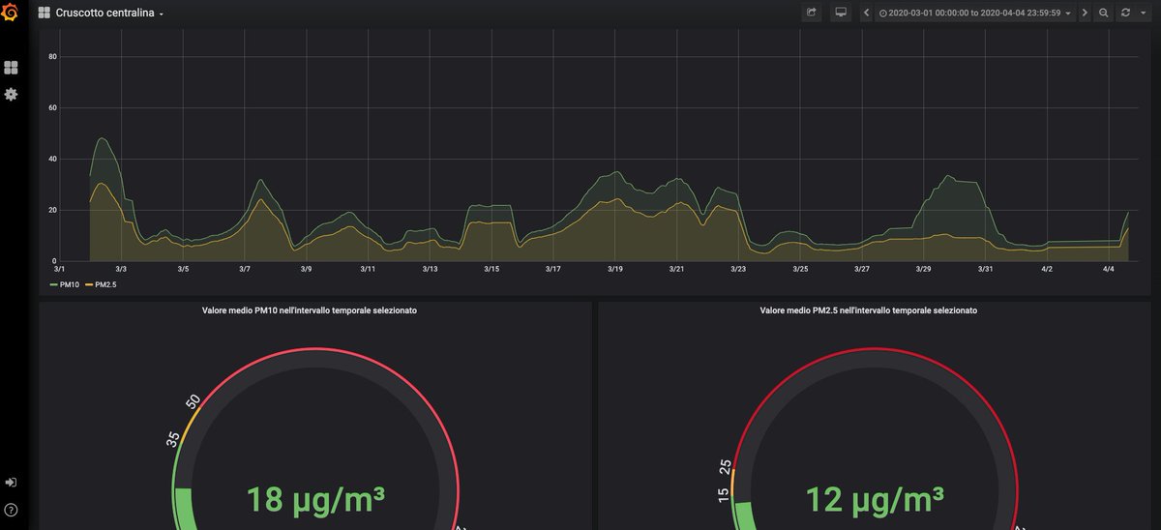The width and height of the screenshot is (1161, 530).
Task: Click the 80 y-axis label
Action: point(53,57)
